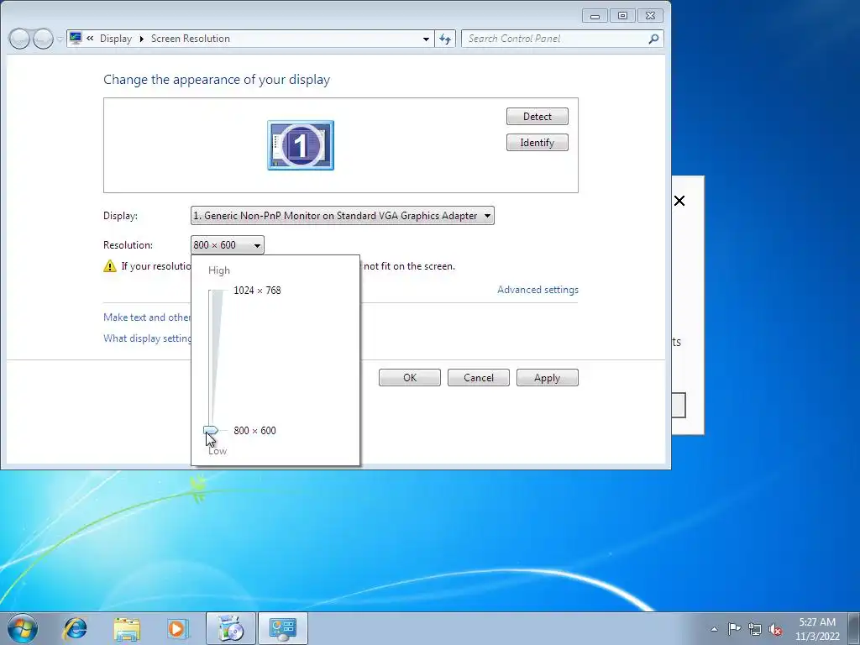860x645 pixels.
Task: Toggle the Resolution 800 × 600 dropdown
Action: click(x=227, y=245)
